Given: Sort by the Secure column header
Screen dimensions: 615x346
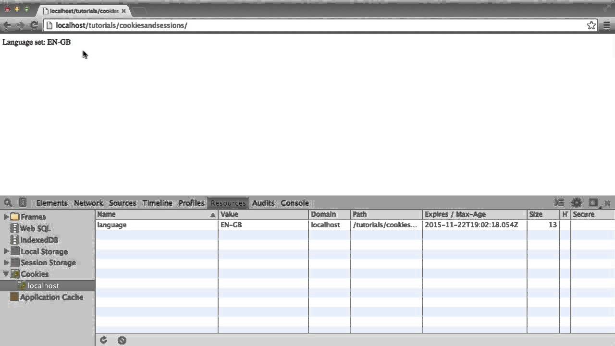Looking at the screenshot, I should [593, 214].
